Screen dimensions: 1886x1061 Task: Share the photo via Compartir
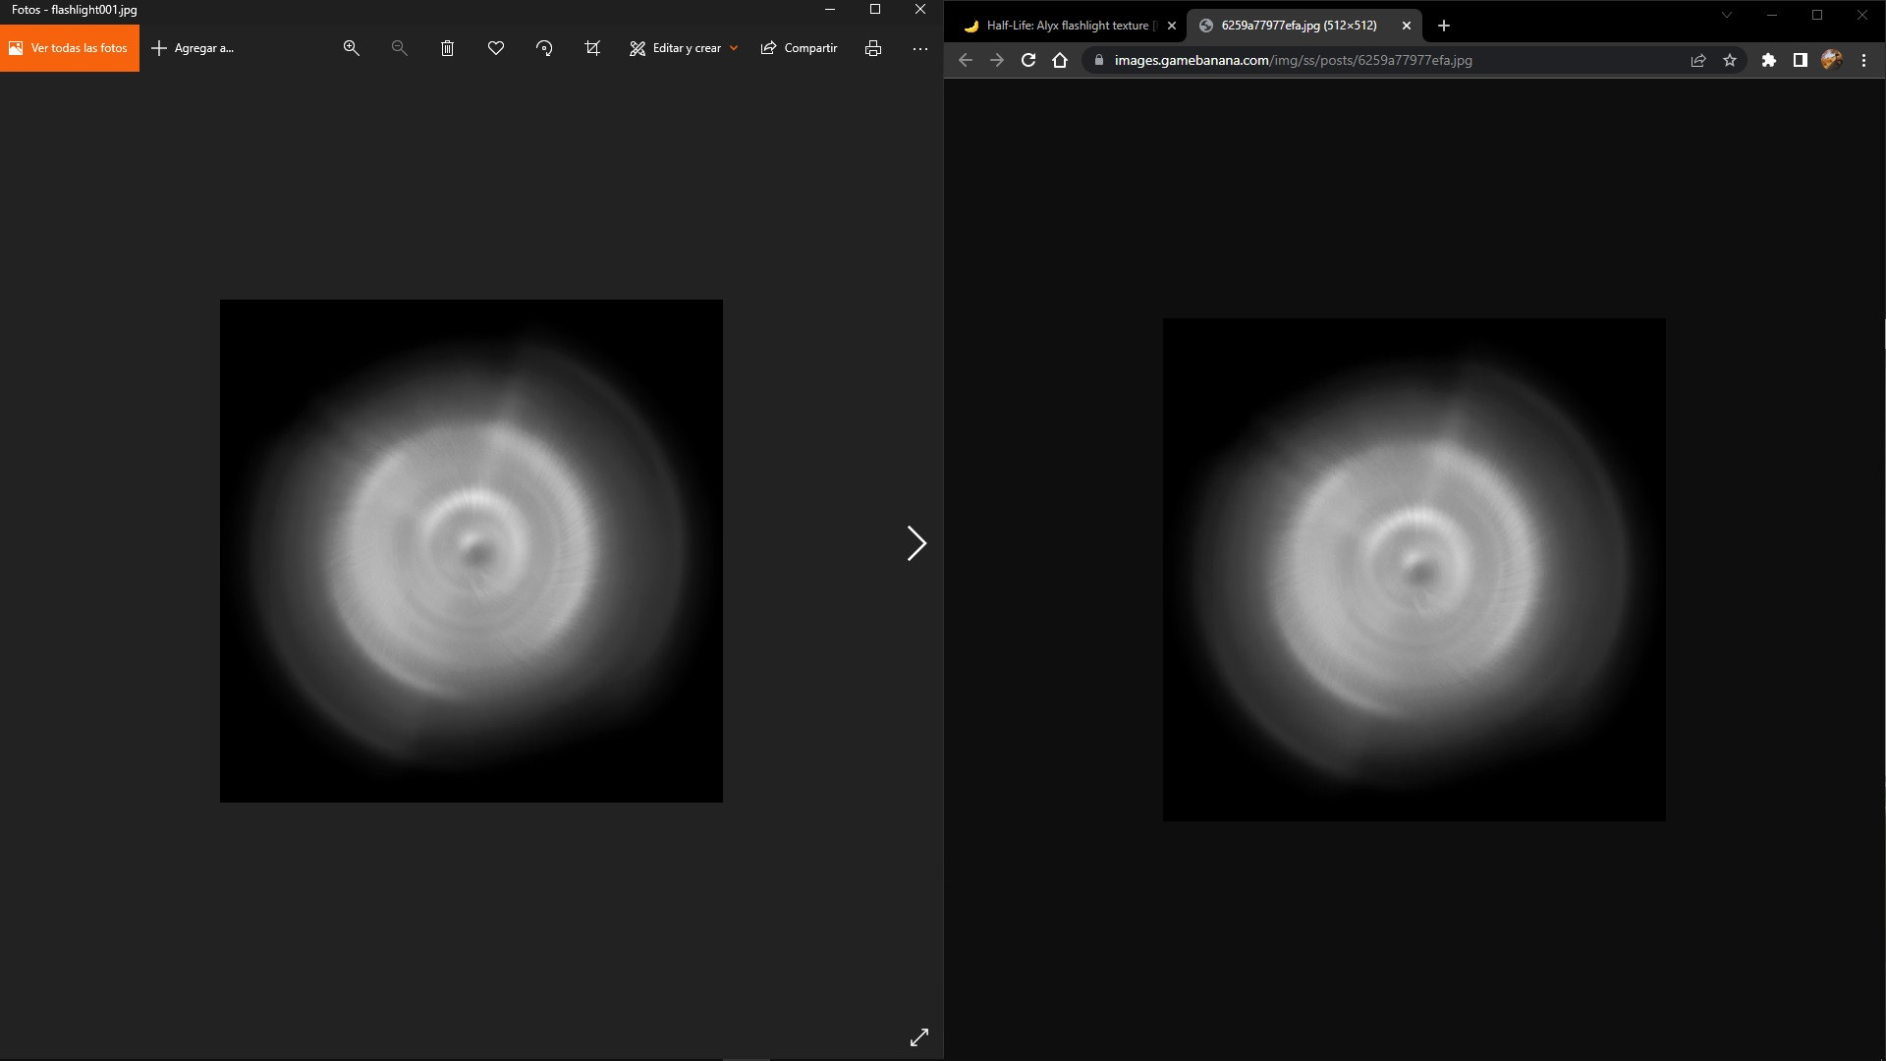(799, 47)
